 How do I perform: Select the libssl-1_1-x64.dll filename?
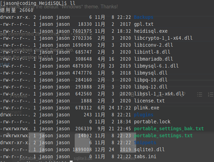[x=159, y=94]
